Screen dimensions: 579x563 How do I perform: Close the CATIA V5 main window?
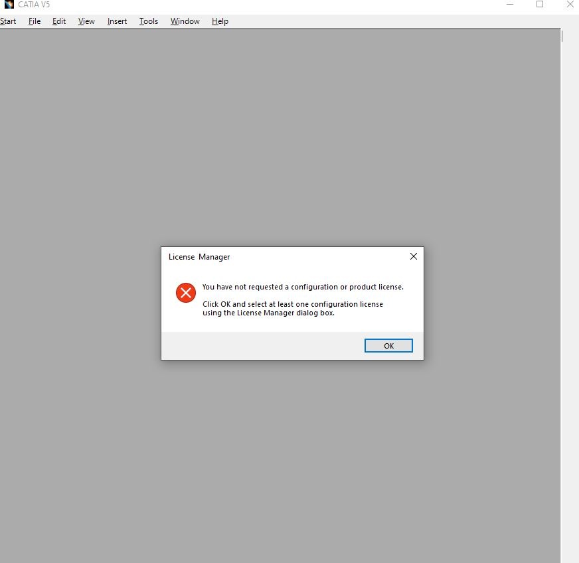click(570, 5)
